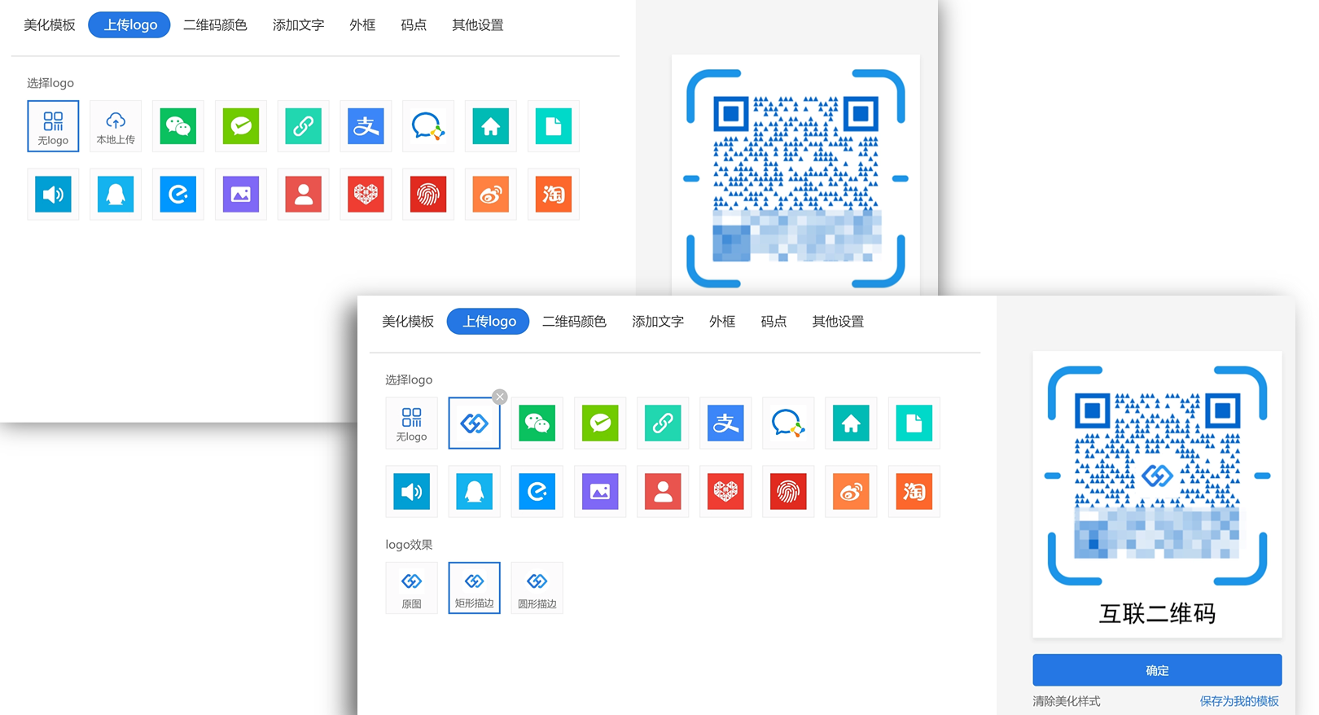
Task: Choose chain link logo in front window
Action: tap(663, 423)
